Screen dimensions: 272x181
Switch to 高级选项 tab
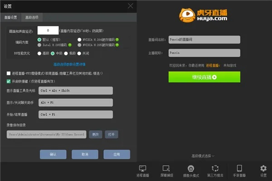coord(32,17)
